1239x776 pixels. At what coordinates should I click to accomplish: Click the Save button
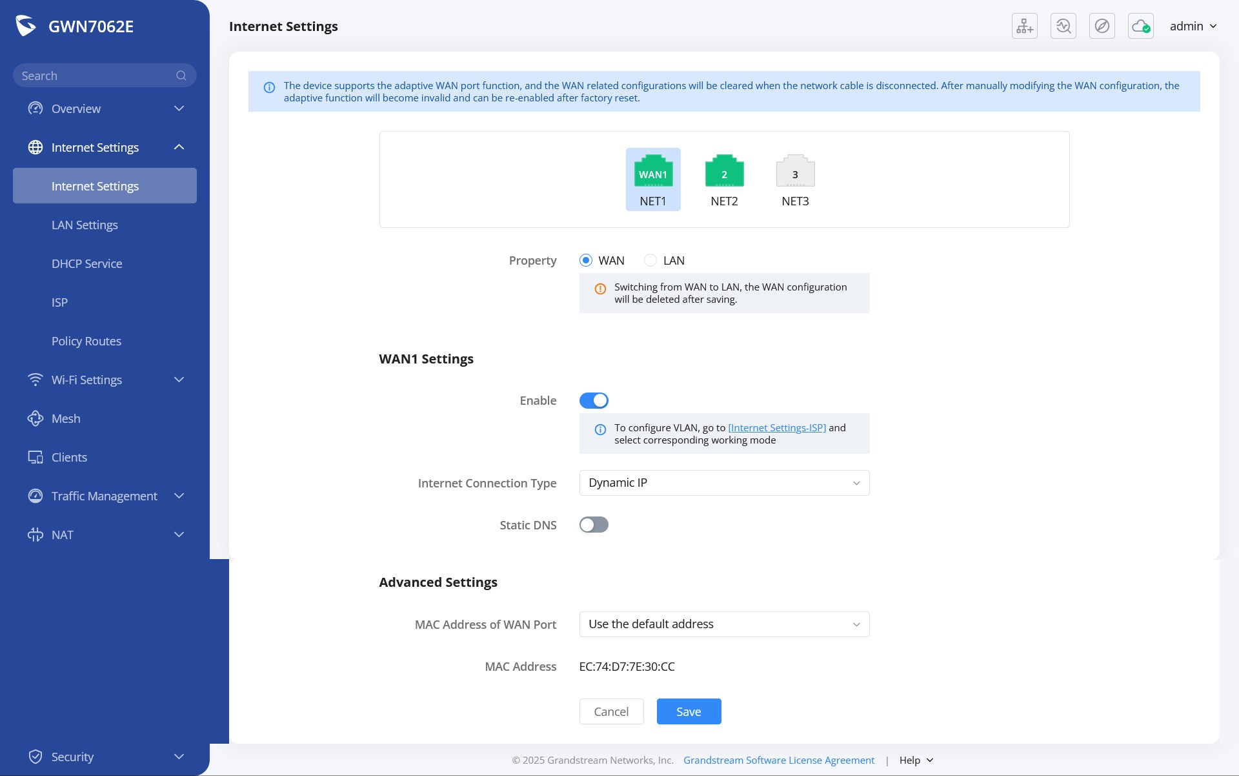point(689,711)
